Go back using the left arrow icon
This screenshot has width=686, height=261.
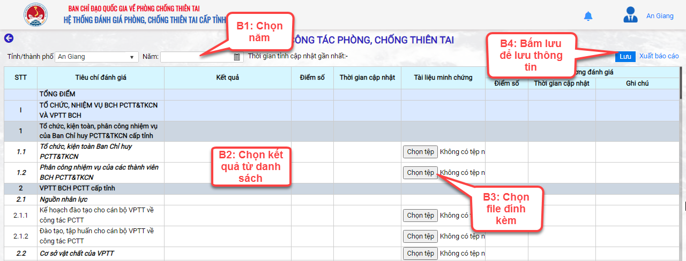point(8,38)
